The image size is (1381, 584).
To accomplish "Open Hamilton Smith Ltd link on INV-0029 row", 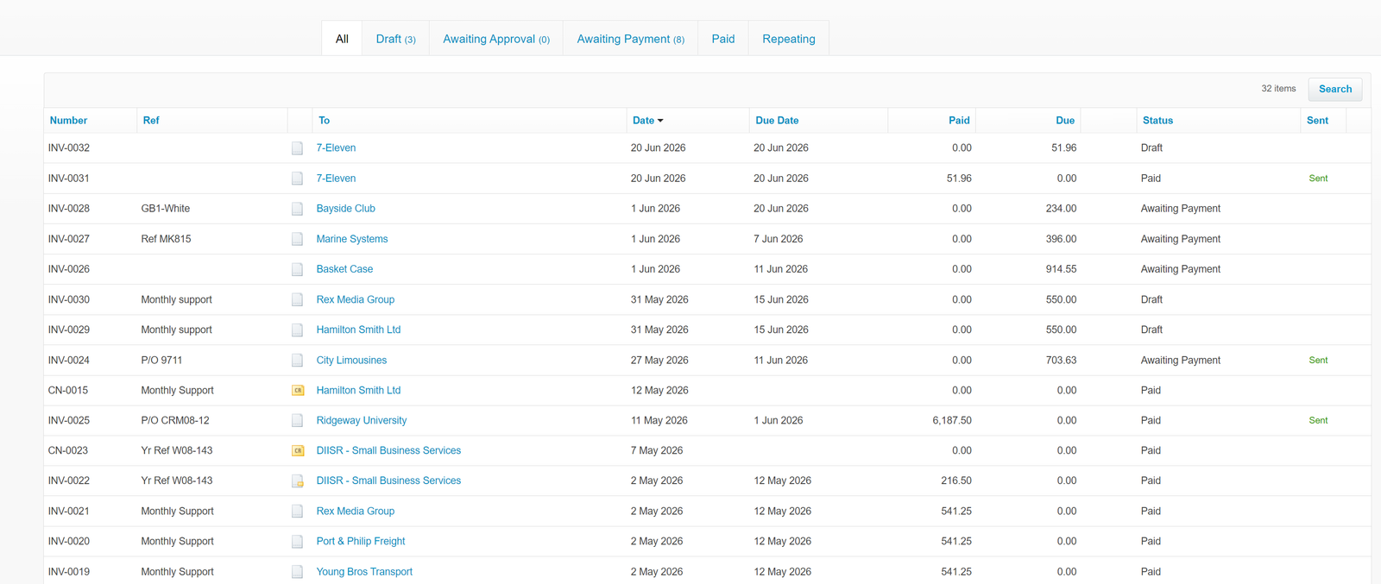I will (x=358, y=330).
